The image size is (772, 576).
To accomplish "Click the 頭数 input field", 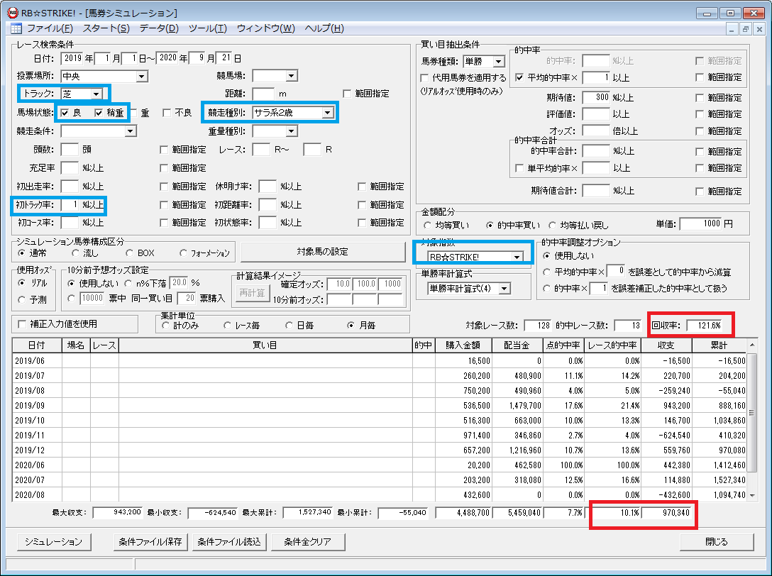I will (70, 149).
